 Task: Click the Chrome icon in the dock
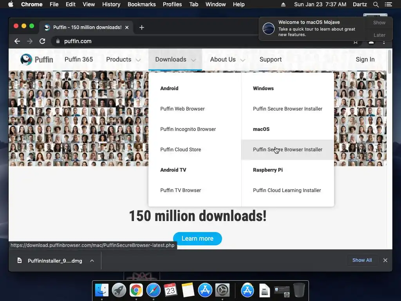click(136, 290)
